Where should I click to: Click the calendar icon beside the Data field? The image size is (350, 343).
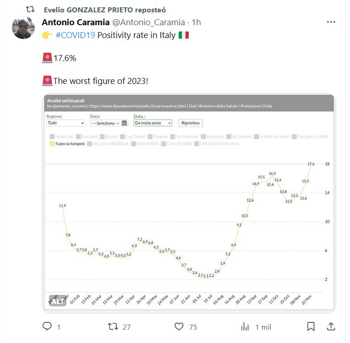[124, 123]
